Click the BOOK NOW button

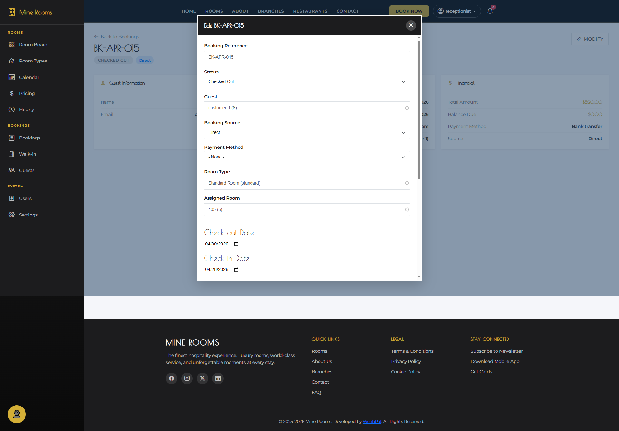[x=409, y=11]
